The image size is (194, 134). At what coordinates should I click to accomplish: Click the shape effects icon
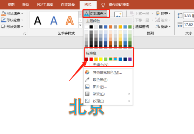[x=4, y=26]
